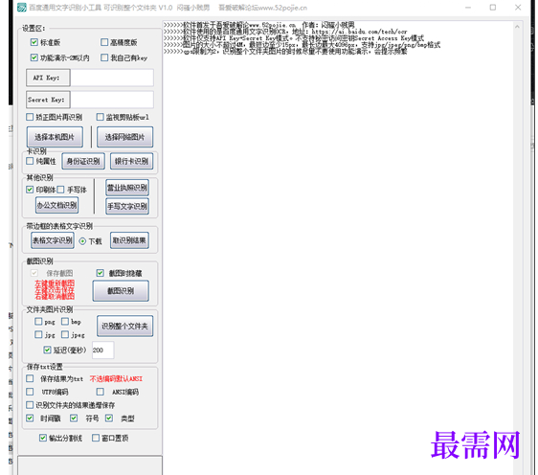
Task: Toggle the 标准版 checkbox
Action: pos(34,42)
